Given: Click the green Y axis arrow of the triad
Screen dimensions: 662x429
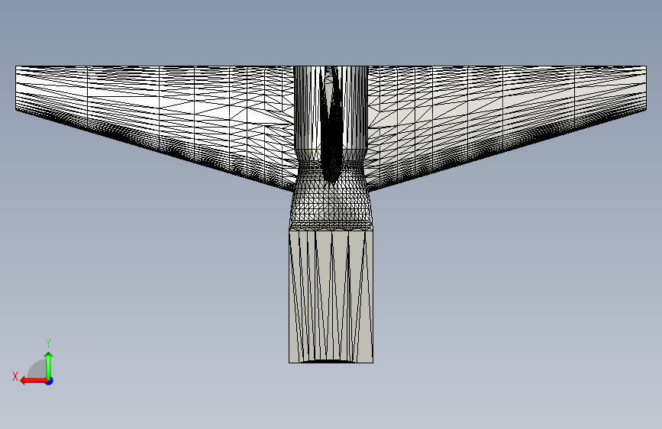Looking at the screenshot, I should coord(49,365).
